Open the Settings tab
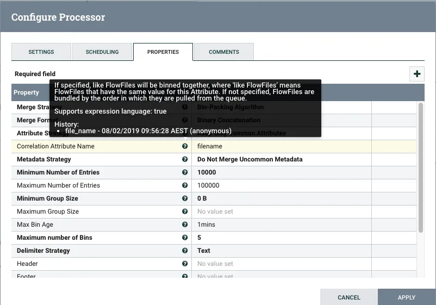 point(41,52)
